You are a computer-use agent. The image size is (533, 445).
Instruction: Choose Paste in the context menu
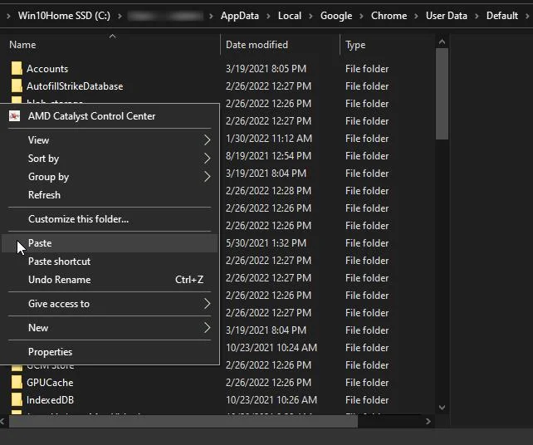[x=110, y=243]
